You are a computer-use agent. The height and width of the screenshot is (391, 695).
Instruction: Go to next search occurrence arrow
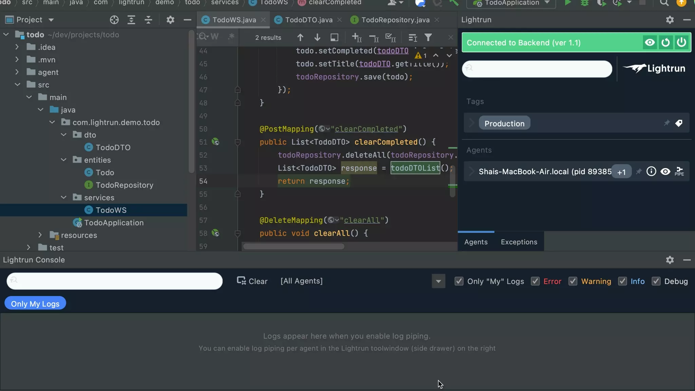click(317, 37)
